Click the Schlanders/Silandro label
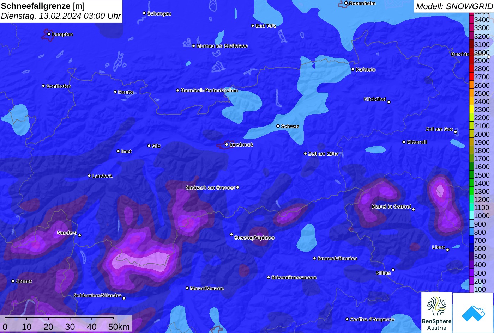 point(97,295)
